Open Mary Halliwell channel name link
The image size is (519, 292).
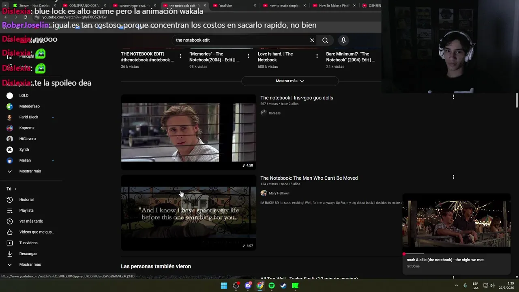click(279, 193)
